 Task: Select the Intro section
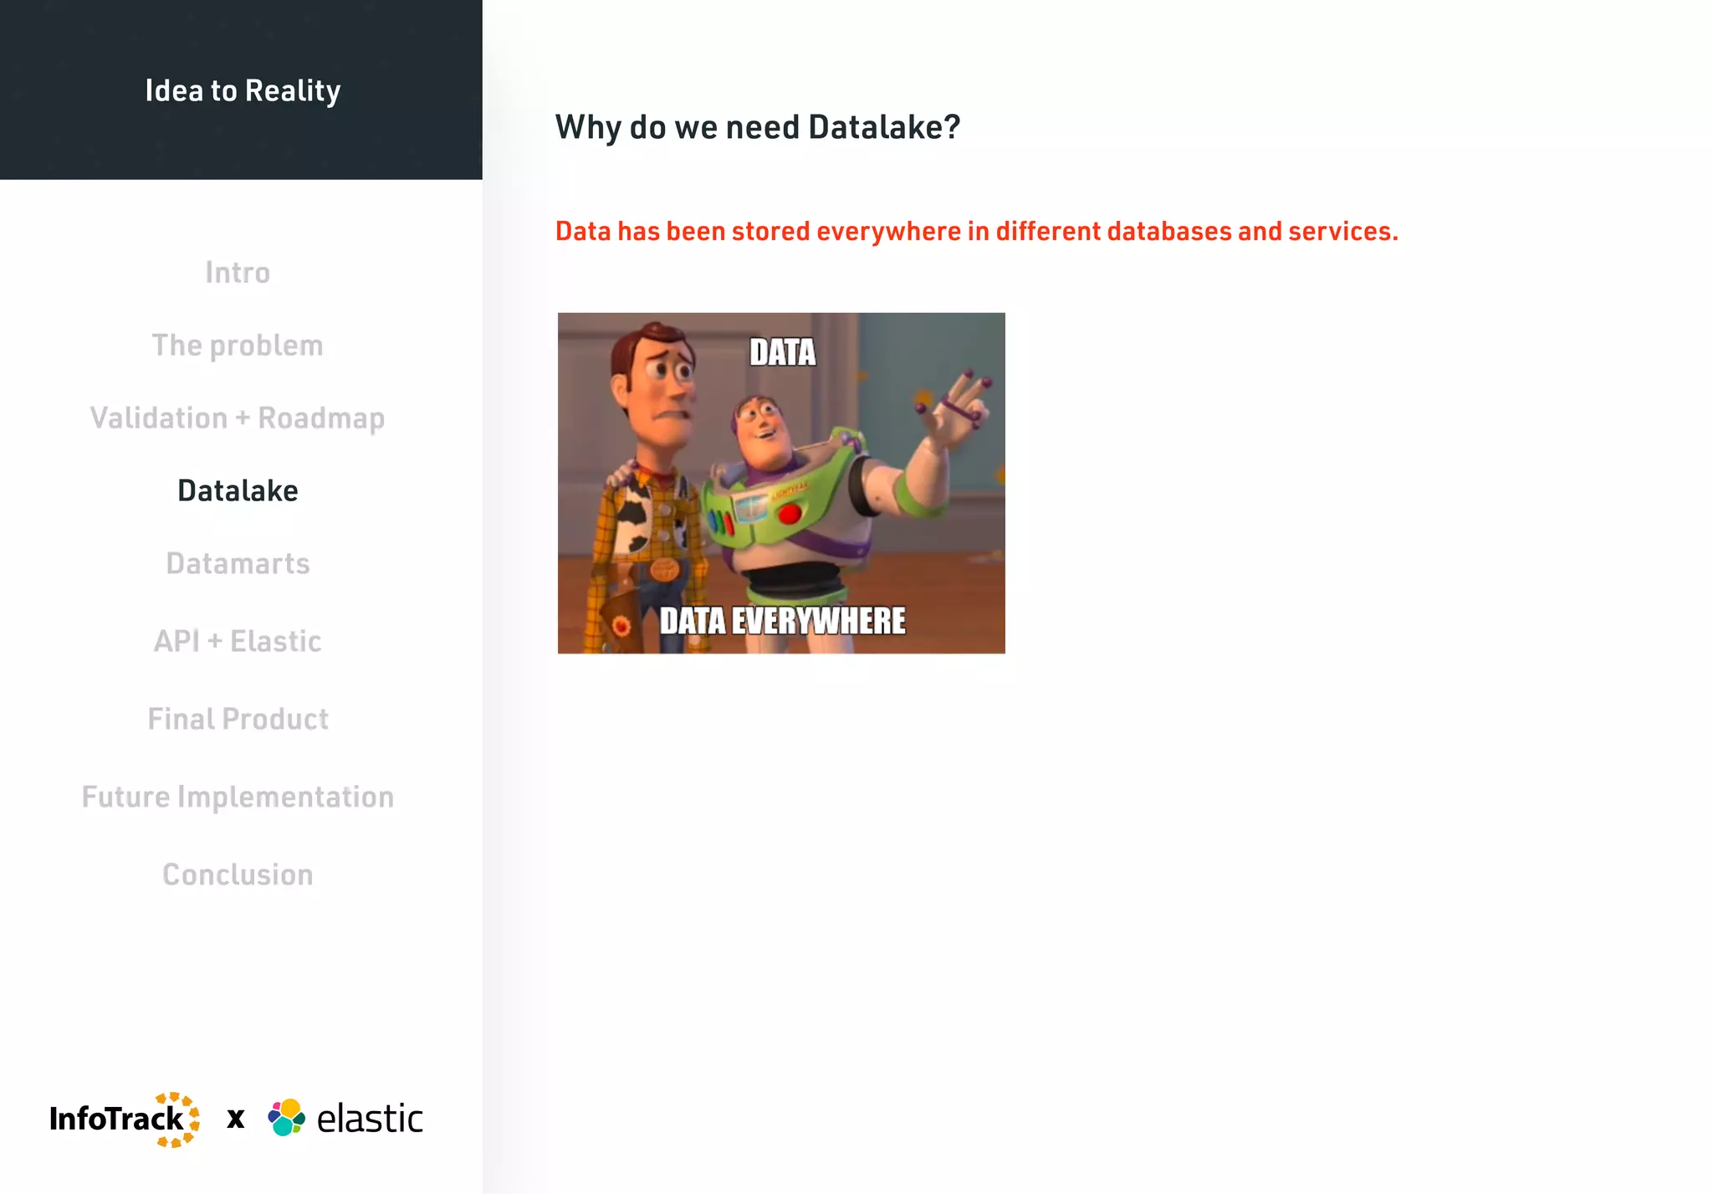coord(238,273)
